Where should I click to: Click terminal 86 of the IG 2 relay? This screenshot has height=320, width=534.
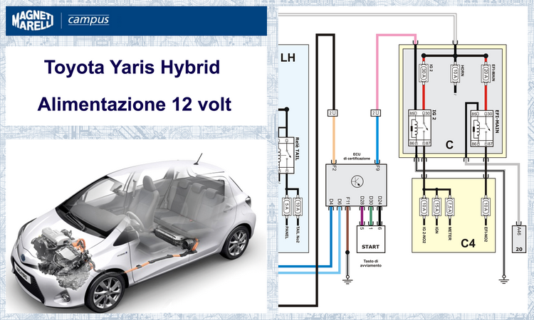pyautogui.click(x=413, y=144)
